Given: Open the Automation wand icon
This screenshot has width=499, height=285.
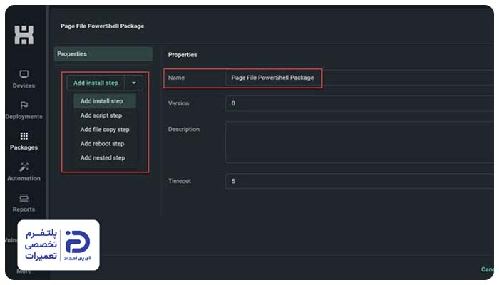Looking at the screenshot, I should (24, 167).
